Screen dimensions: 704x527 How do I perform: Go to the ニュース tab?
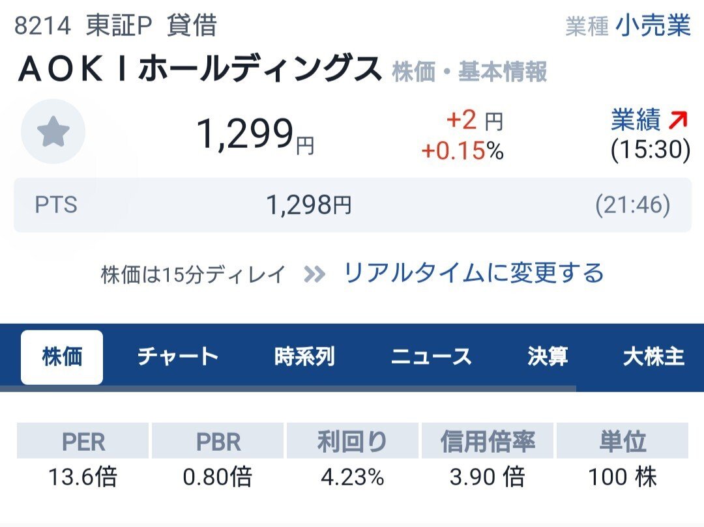pos(431,357)
